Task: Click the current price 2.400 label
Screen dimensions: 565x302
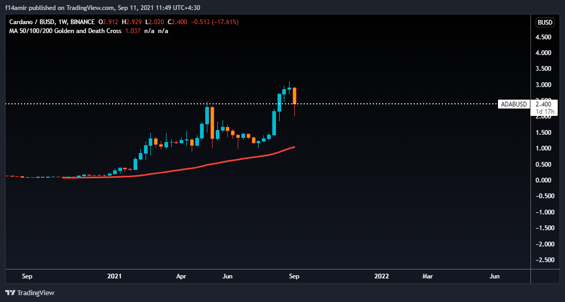Action: click(x=544, y=104)
